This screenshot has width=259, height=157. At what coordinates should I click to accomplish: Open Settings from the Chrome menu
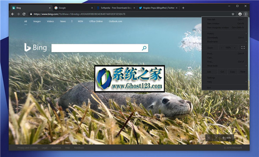[x=225, y=78]
